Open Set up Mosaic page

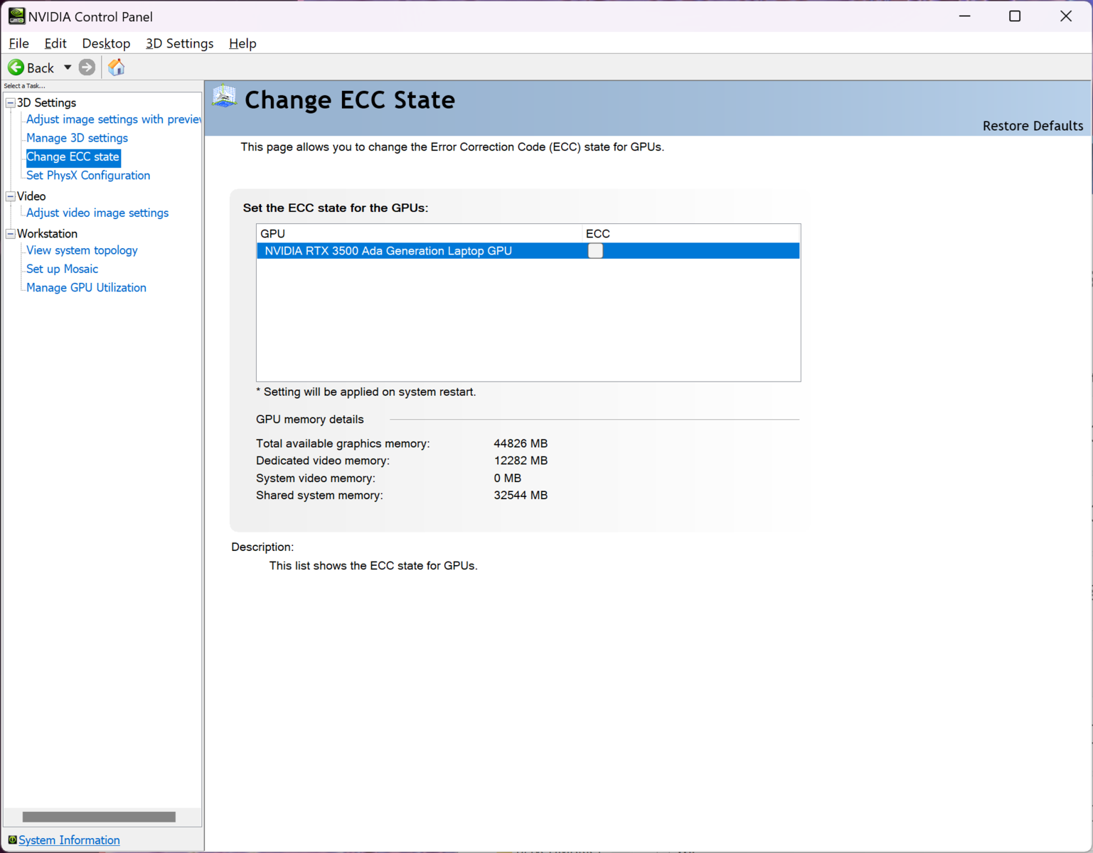[62, 269]
